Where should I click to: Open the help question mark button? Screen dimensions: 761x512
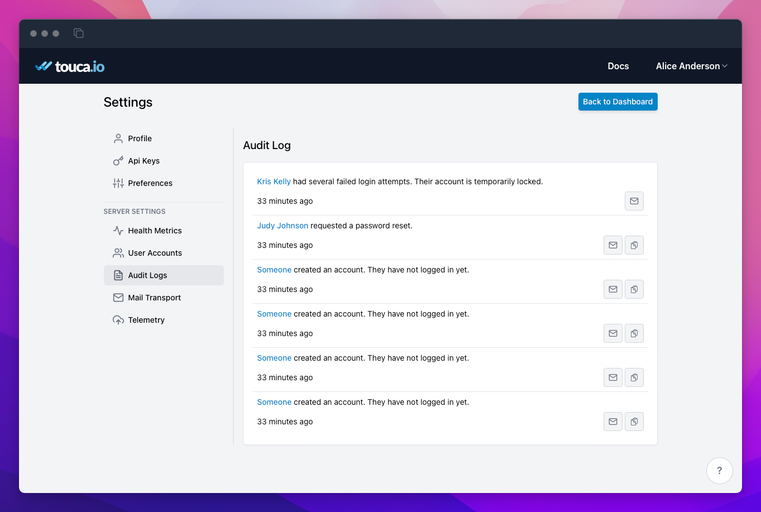719,470
